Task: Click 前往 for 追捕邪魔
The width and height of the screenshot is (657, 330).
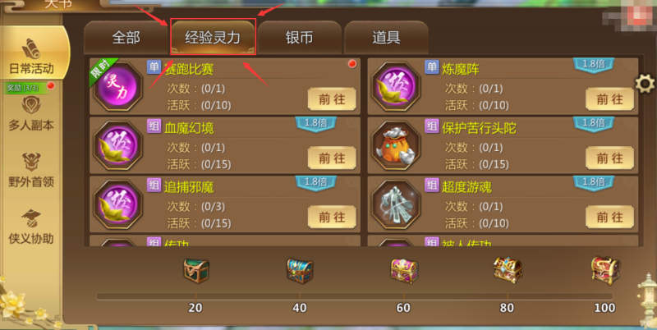Action: (332, 217)
